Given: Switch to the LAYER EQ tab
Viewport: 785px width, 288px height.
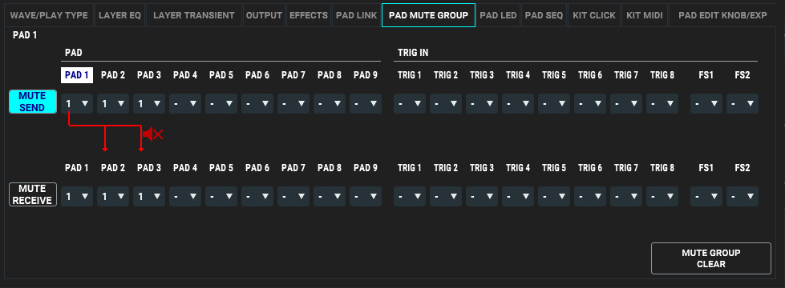Looking at the screenshot, I should 119,15.
